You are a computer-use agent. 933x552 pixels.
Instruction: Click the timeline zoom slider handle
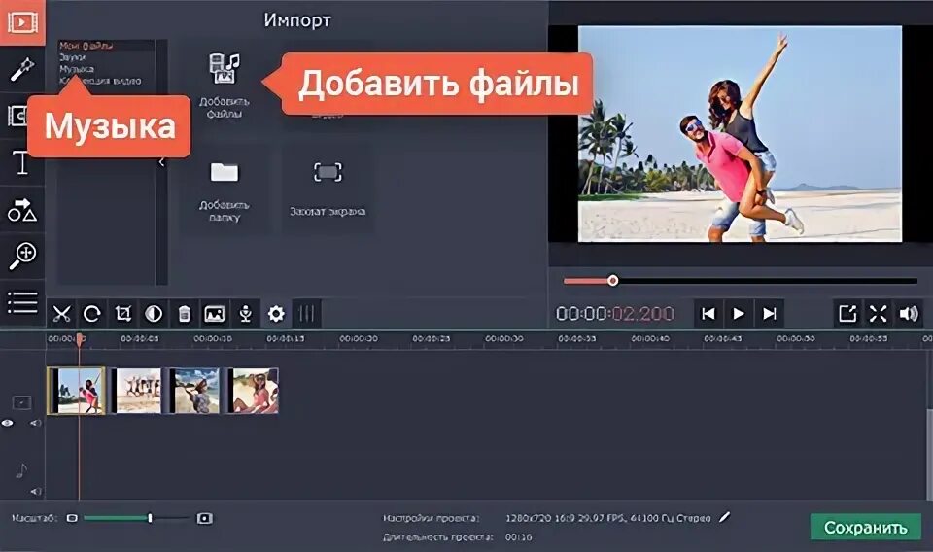click(x=150, y=518)
